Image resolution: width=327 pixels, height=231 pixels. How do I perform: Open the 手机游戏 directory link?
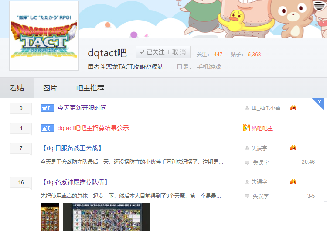click(209, 67)
